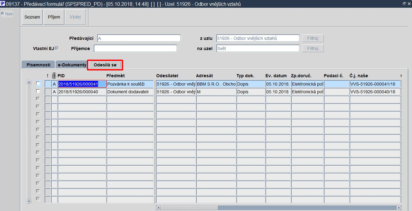
Task: Tick the checkbox for Pozvánka k soutěži row
Action: pos(38,83)
